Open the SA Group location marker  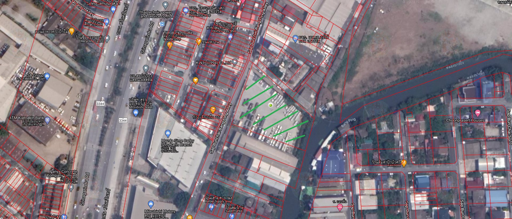point(47,77)
